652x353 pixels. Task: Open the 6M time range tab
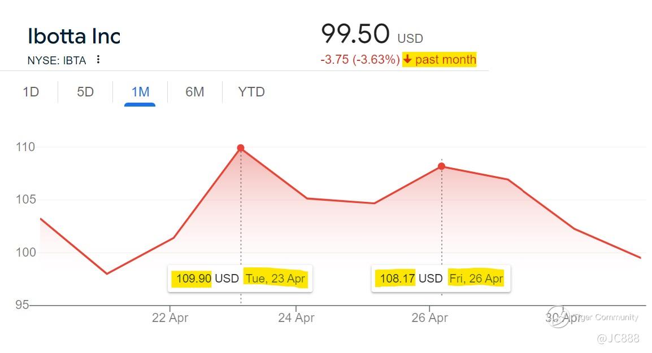(x=194, y=92)
